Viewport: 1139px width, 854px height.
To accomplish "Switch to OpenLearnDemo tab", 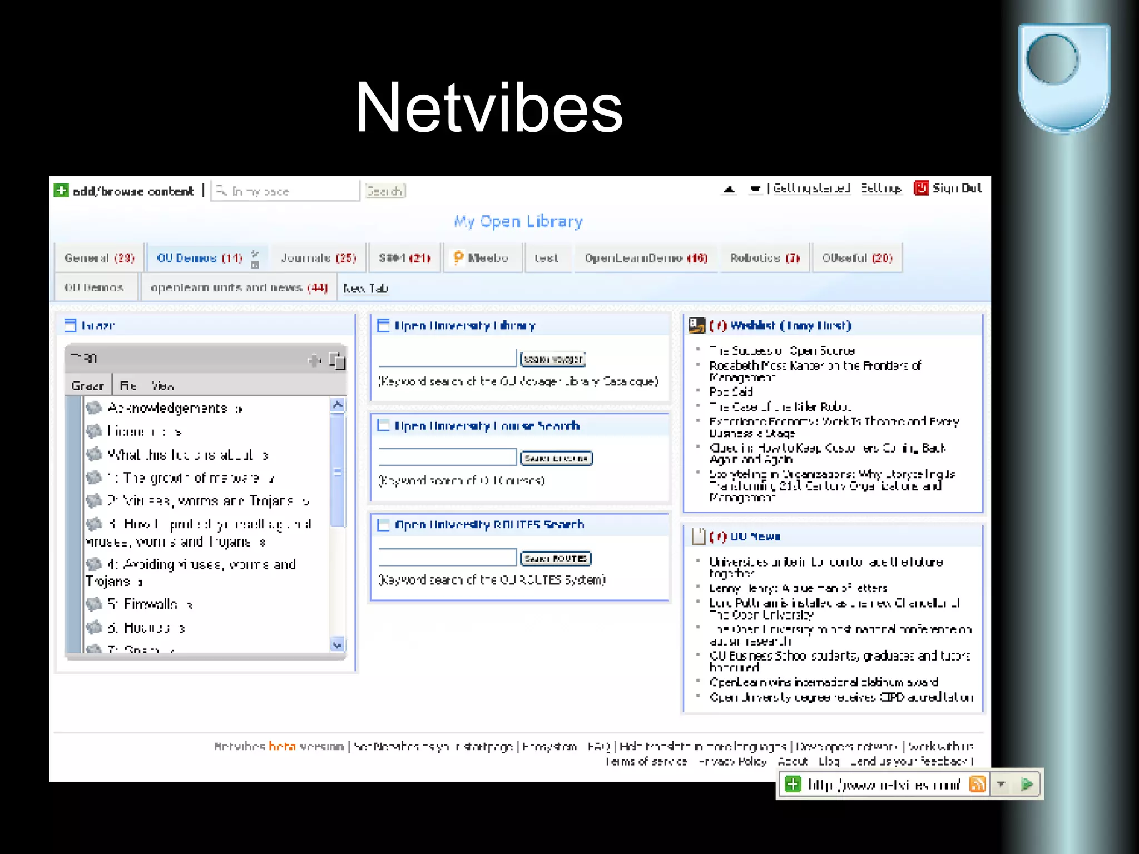I will [x=646, y=258].
